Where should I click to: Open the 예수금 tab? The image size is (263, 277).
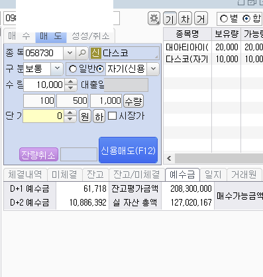pos(182,175)
